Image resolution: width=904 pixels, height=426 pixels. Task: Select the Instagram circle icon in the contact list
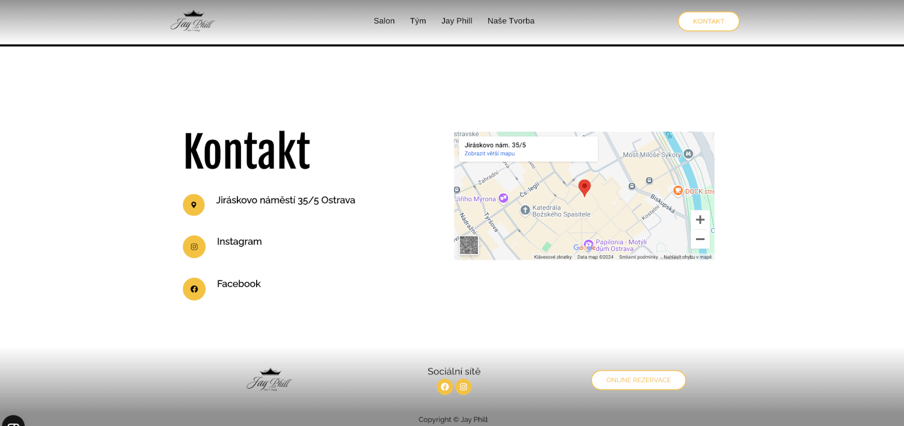[x=194, y=247]
